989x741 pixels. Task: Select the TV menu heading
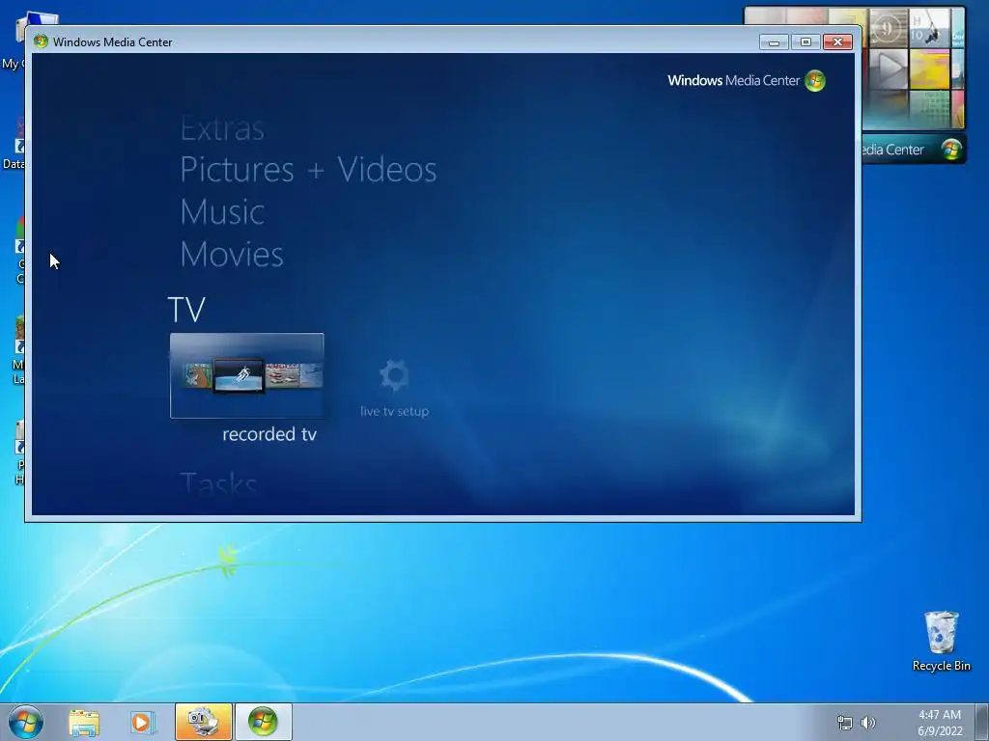click(186, 310)
